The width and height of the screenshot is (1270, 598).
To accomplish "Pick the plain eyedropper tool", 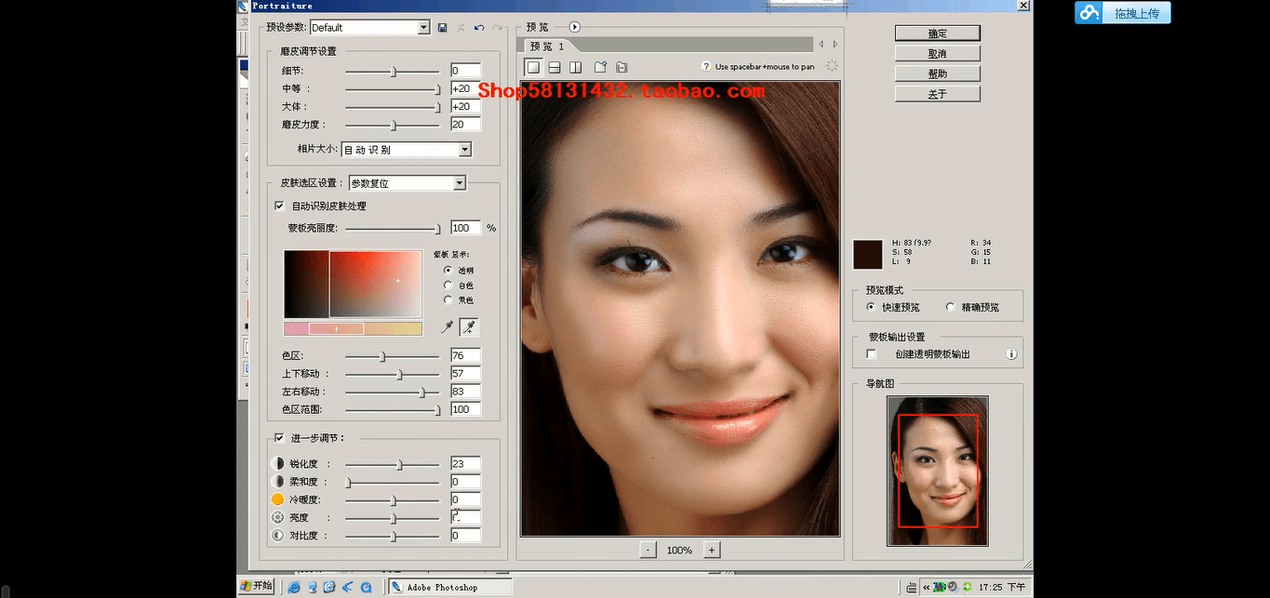I will [x=448, y=327].
